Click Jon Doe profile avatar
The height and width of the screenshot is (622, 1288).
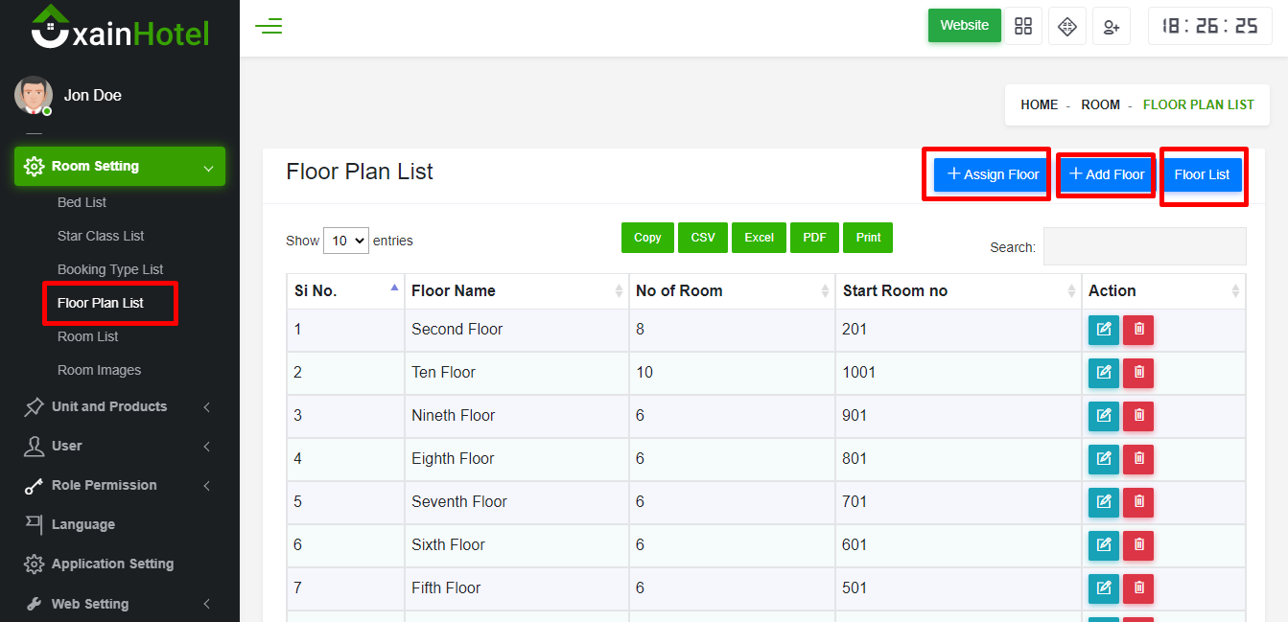(33, 96)
